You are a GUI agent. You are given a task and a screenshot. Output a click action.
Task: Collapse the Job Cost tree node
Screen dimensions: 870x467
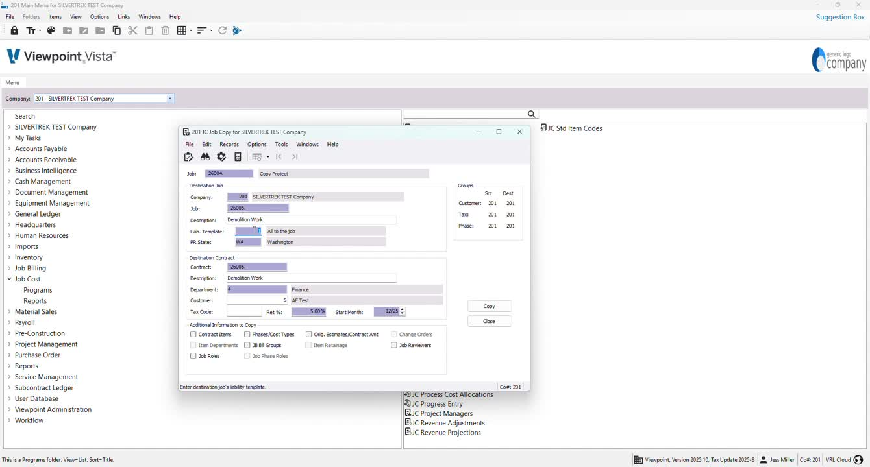[10, 279]
